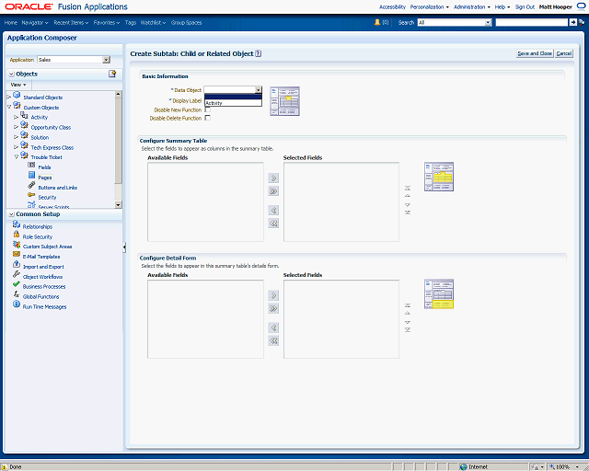Screen dimensions: 589x471
Task: Click the Fields icon under Trouble Ticket
Action: [x=31, y=166]
